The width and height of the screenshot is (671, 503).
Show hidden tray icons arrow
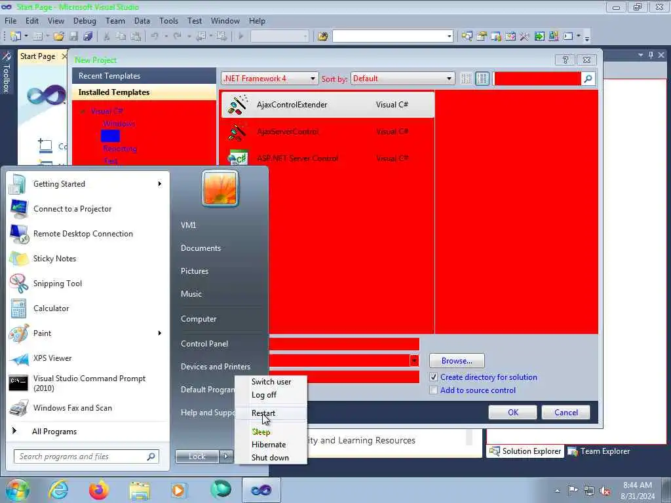click(x=557, y=491)
